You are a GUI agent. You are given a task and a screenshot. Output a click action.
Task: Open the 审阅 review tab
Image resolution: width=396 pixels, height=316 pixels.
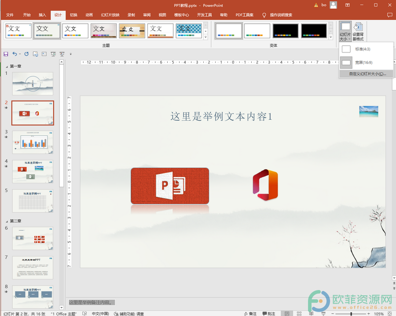click(x=147, y=15)
